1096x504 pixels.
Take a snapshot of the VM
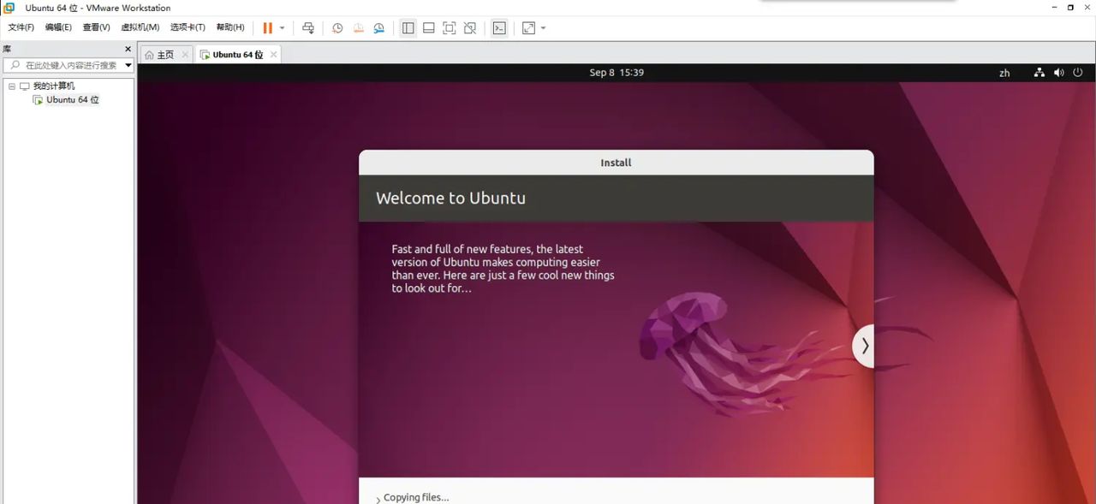pos(337,27)
